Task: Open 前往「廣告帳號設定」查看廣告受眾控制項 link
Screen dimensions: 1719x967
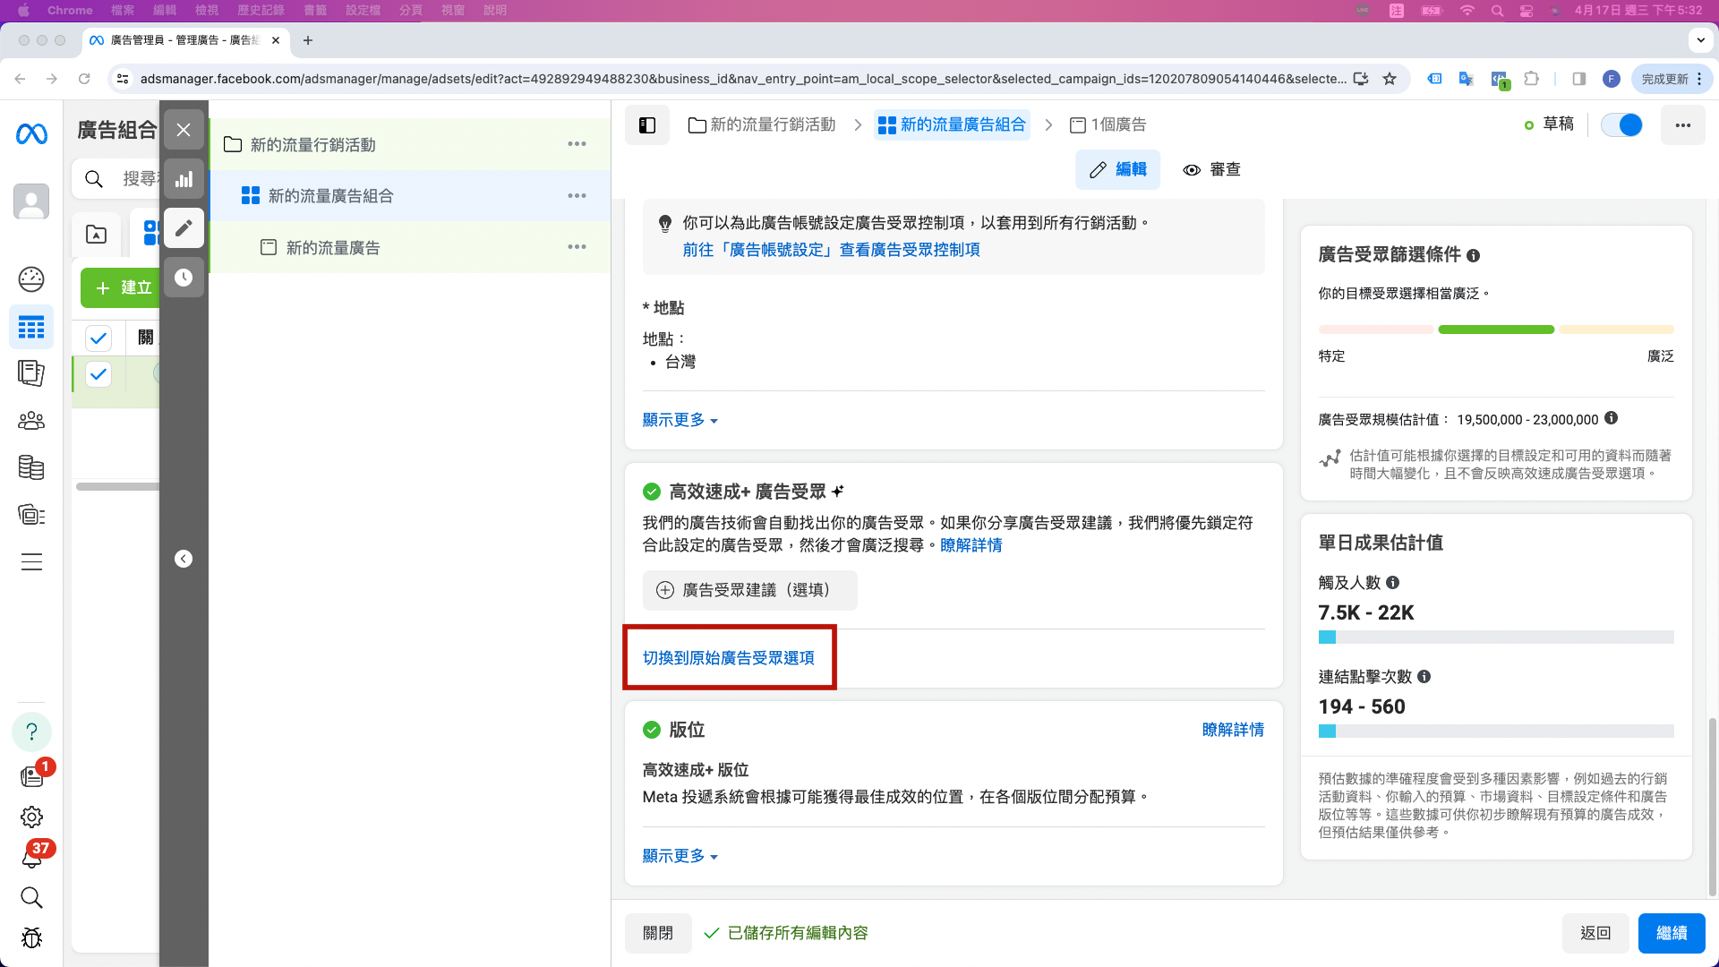Action: [x=832, y=250]
